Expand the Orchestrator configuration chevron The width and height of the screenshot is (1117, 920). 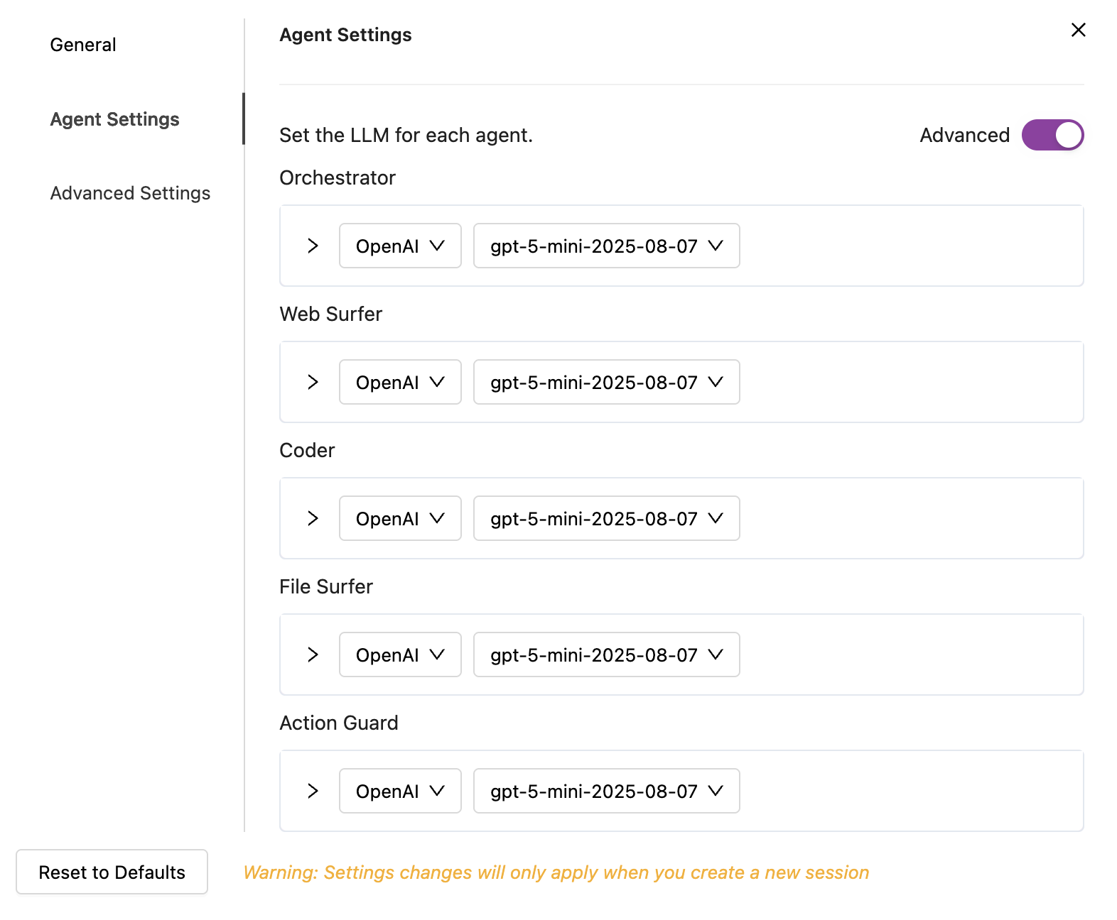click(313, 246)
